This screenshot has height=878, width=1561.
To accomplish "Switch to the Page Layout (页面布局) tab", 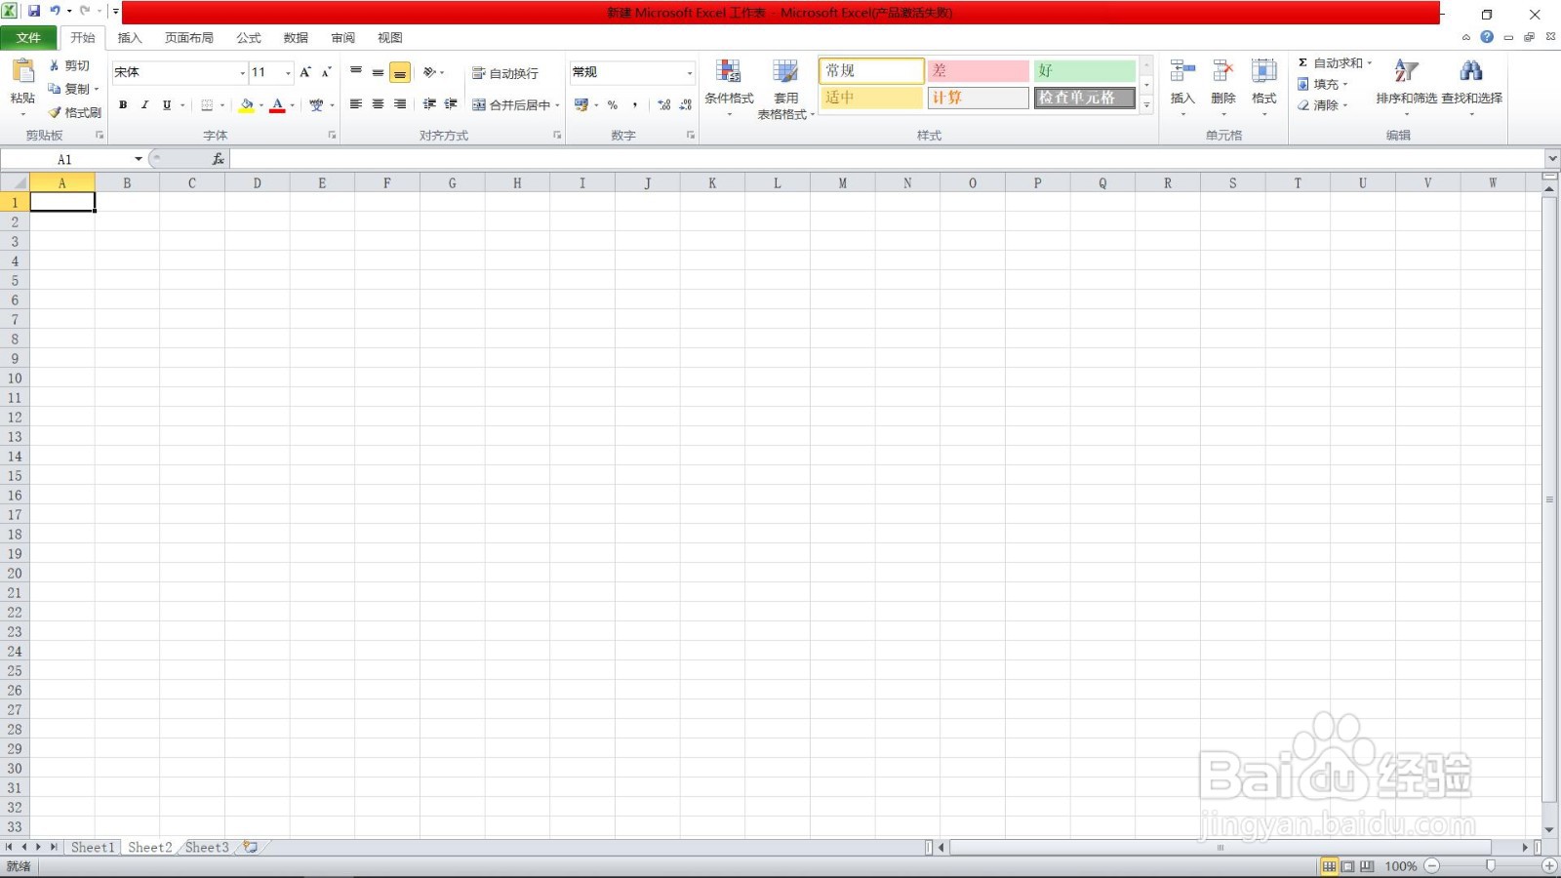I will 189,38.
